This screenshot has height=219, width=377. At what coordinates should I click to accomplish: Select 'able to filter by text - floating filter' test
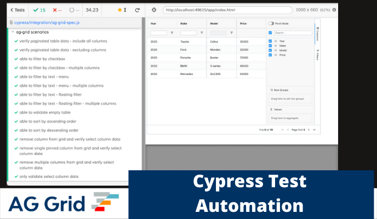[x=50, y=95]
